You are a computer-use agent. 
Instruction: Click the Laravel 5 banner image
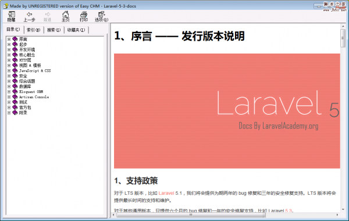[x=227, y=111]
